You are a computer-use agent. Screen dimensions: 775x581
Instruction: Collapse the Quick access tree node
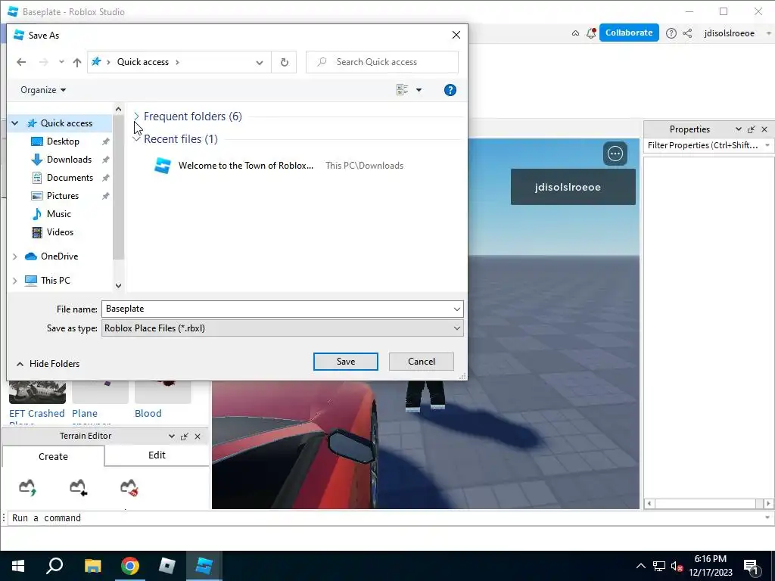coord(15,123)
